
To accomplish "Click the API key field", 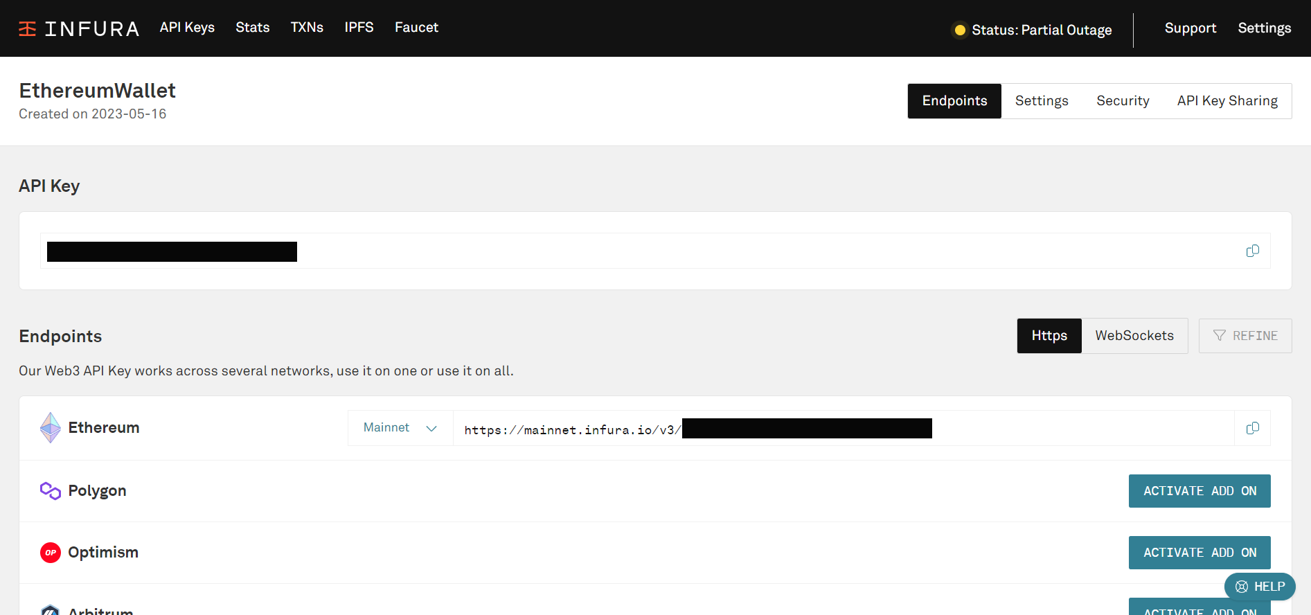I will pos(655,251).
